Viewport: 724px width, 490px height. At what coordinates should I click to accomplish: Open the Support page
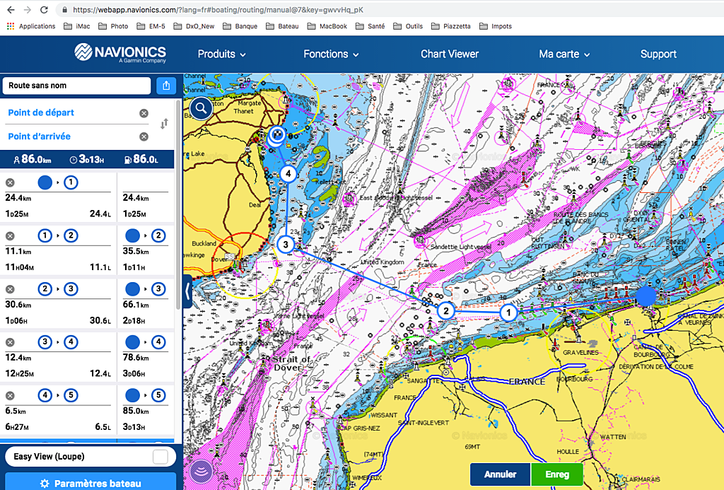pyautogui.click(x=658, y=54)
